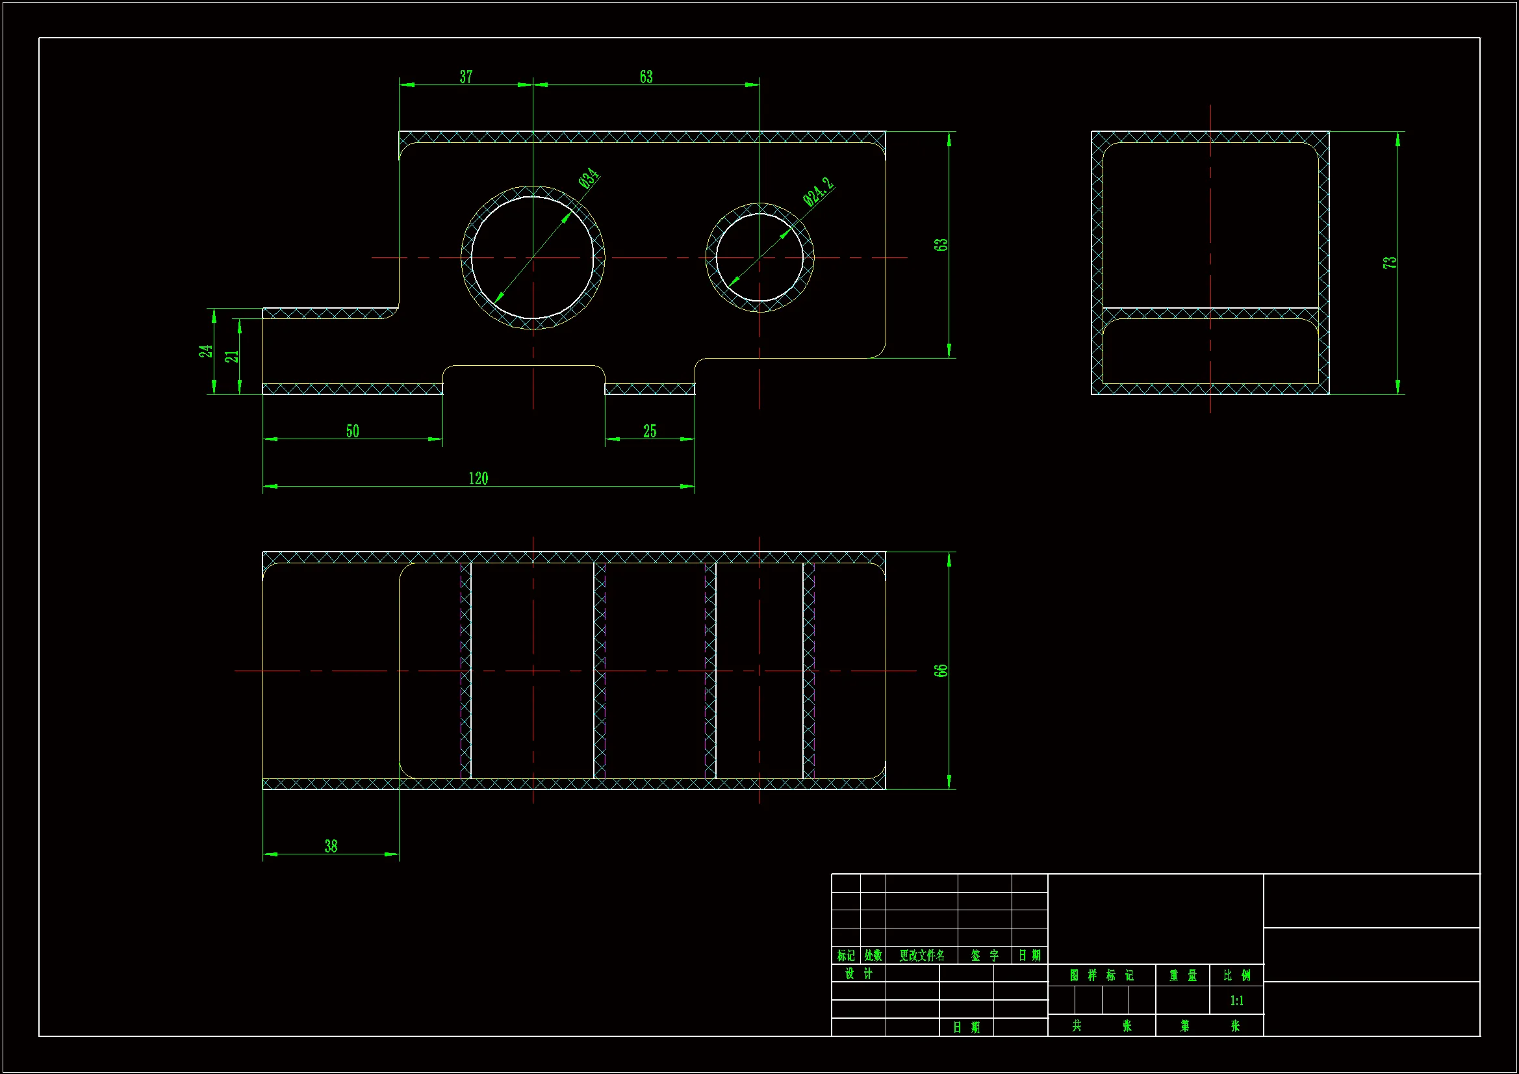Select the Ø34 diameter dimension label

[x=589, y=178]
